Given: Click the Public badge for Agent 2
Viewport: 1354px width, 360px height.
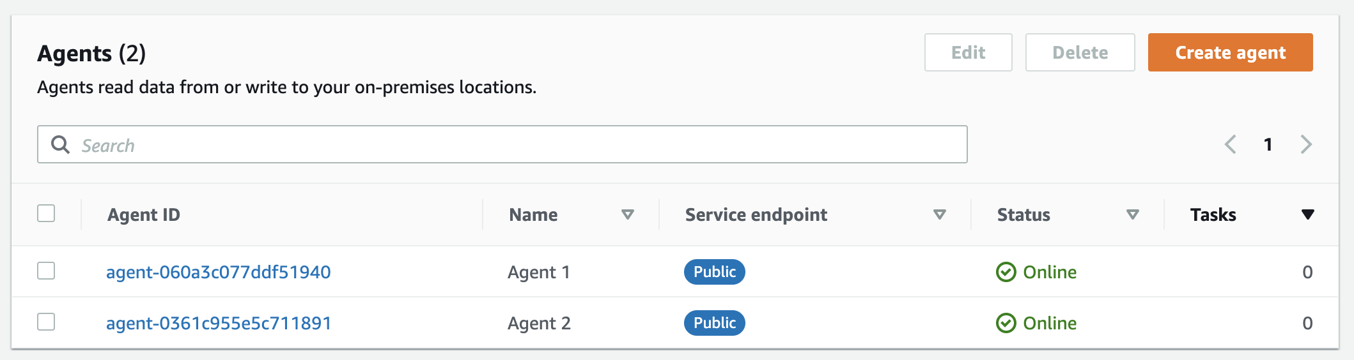Looking at the screenshot, I should [x=715, y=323].
